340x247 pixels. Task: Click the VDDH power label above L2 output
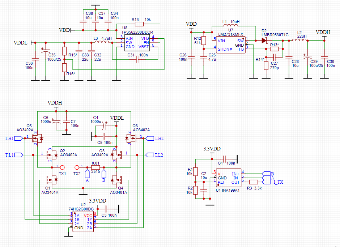(323, 32)
